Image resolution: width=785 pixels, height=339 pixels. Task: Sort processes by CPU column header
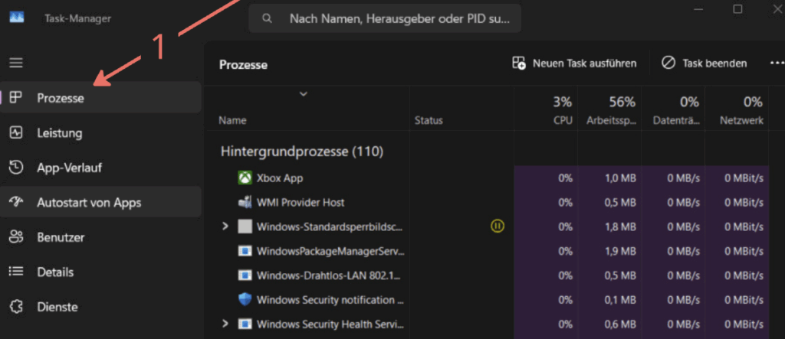546,110
